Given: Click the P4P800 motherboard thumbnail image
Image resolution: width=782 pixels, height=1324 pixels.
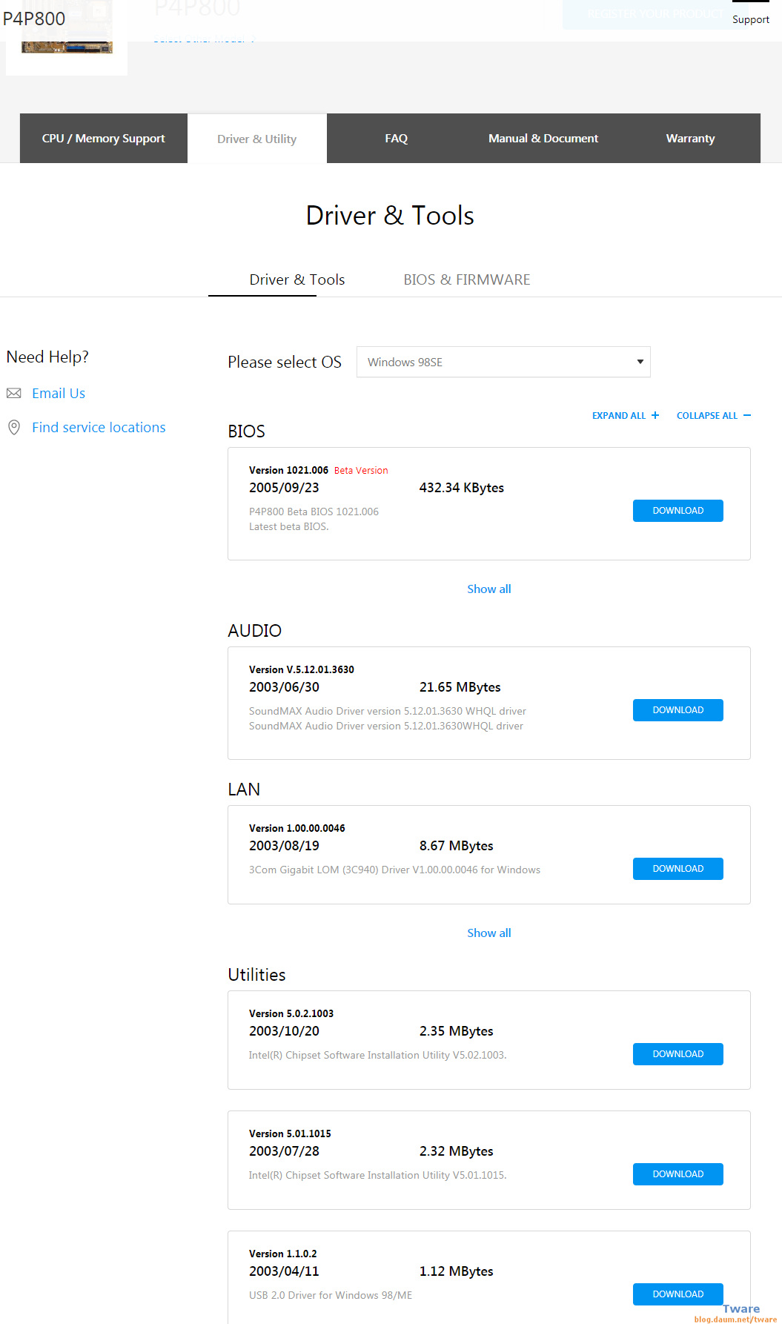Looking at the screenshot, I should point(67,37).
